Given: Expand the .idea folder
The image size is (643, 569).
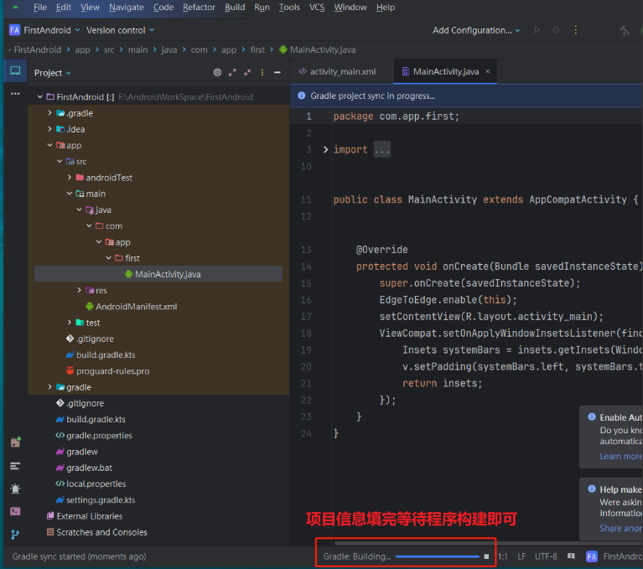Looking at the screenshot, I should 49,129.
